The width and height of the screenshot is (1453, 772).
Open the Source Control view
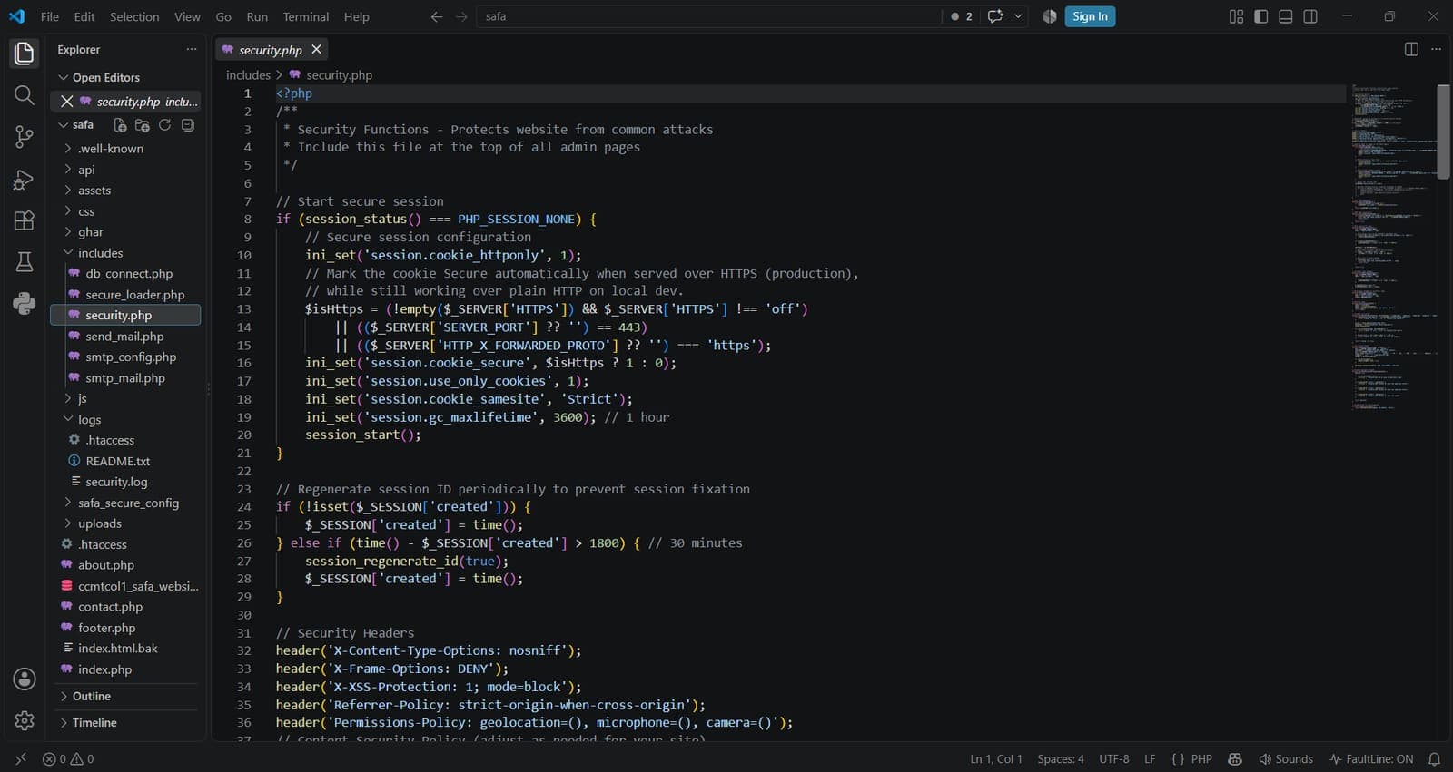click(x=25, y=137)
